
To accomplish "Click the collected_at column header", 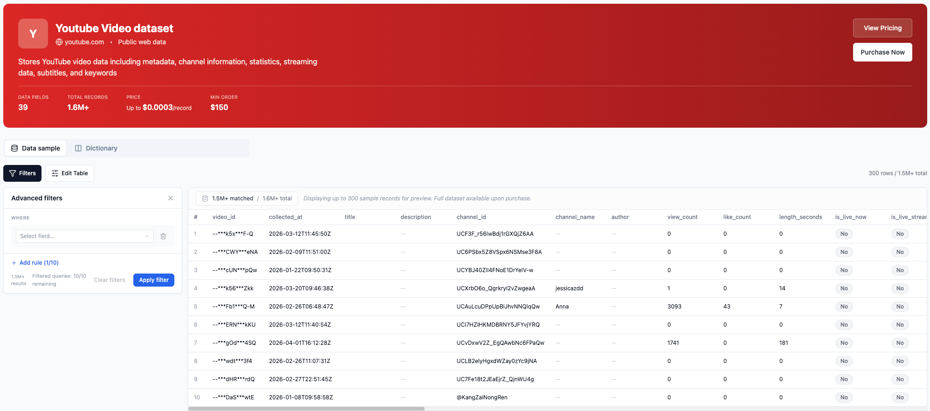I will pyautogui.click(x=286, y=217).
